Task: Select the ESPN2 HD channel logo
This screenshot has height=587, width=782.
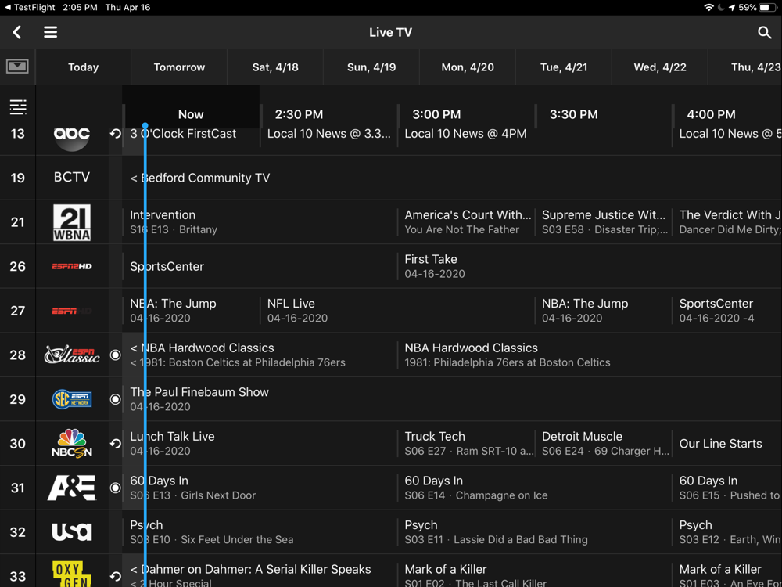Action: 72,266
